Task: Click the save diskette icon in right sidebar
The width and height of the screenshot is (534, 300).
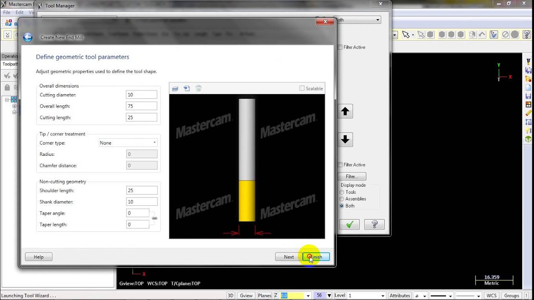Action: pyautogui.click(x=529, y=96)
